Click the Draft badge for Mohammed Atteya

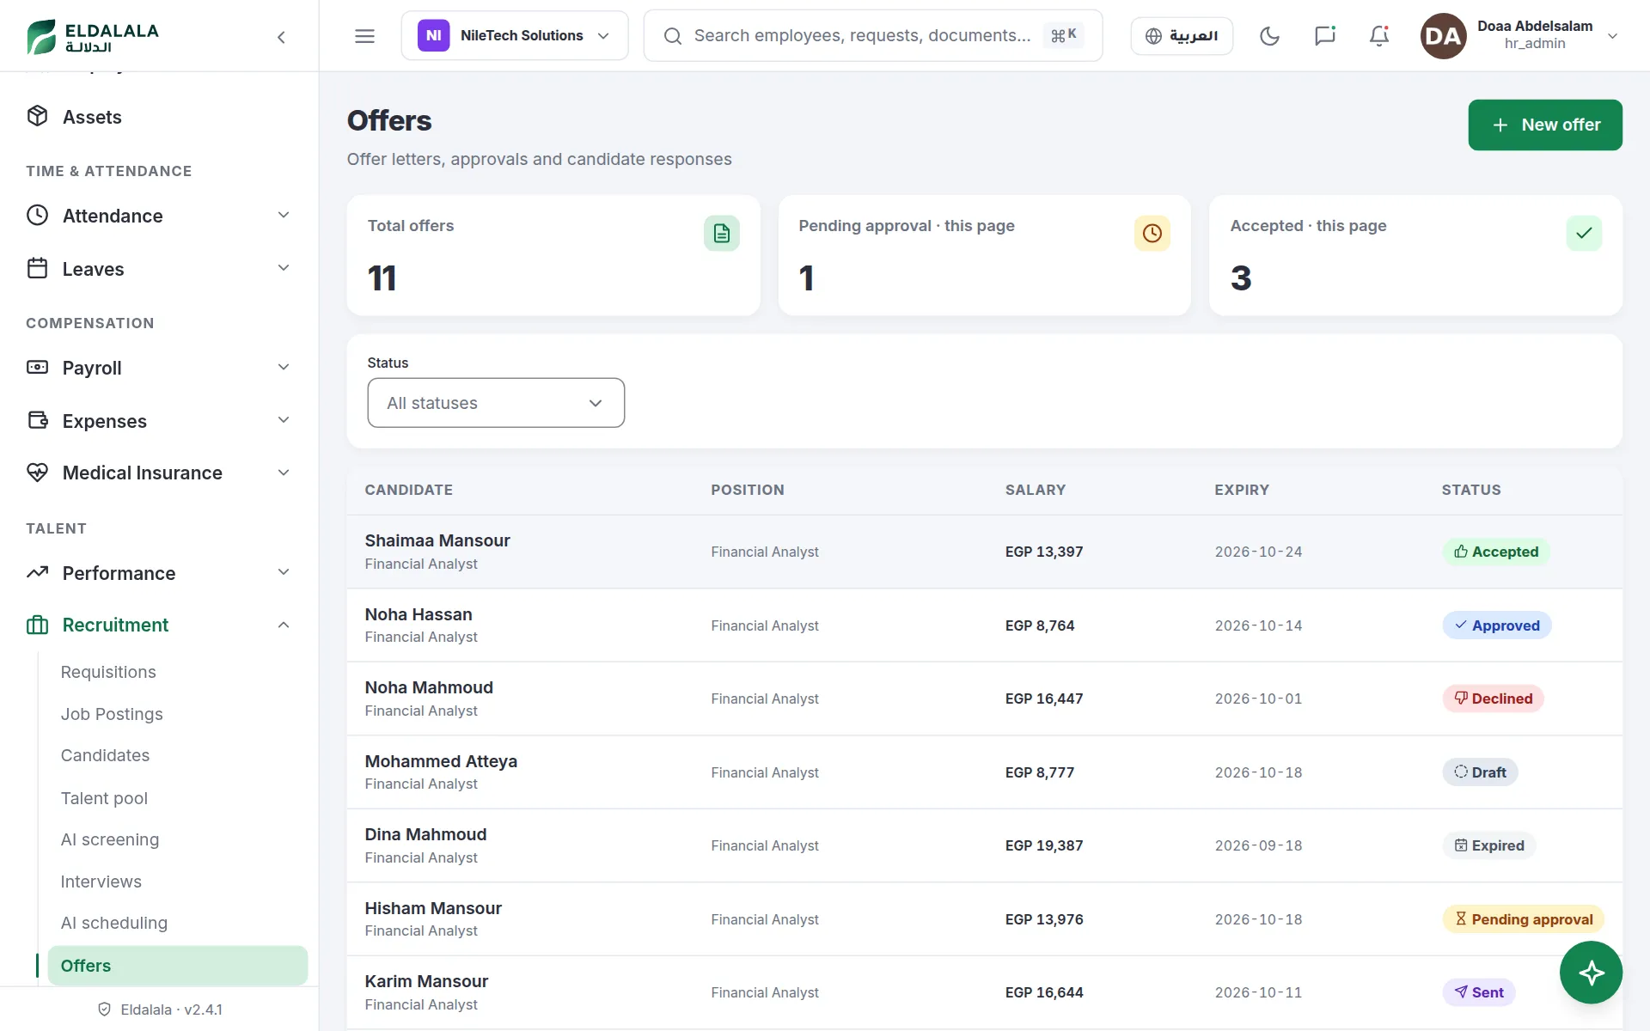(1480, 772)
